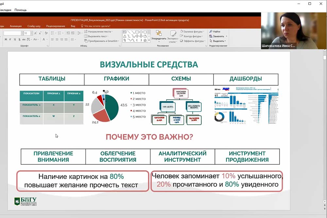Open the font size dropdown
Image resolution: width=327 pixels, height=218 pixels.
tap(32, 33)
